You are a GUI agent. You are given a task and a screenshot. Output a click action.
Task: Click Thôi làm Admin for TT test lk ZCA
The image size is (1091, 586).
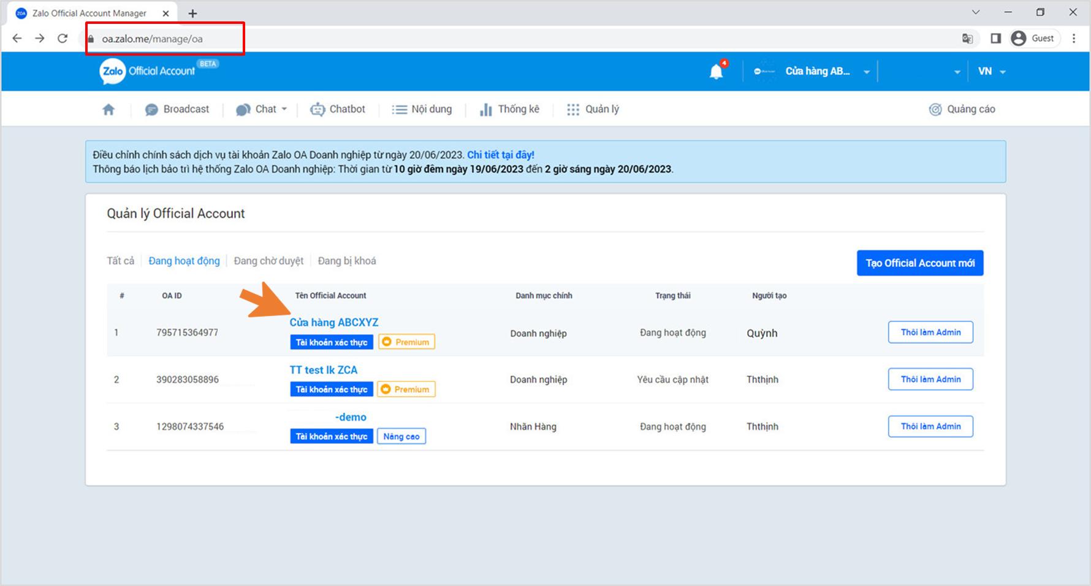coord(930,379)
